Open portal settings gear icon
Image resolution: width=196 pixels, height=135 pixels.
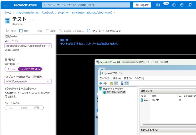click(174, 5)
